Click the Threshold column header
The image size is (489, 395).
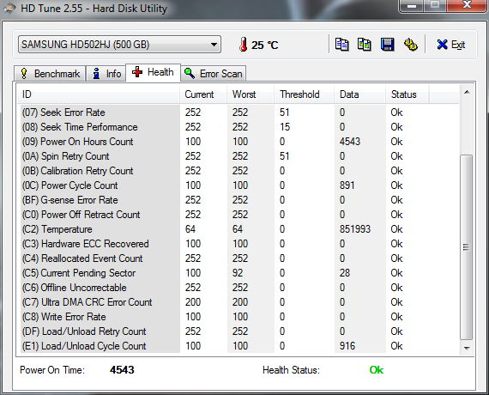[305, 94]
